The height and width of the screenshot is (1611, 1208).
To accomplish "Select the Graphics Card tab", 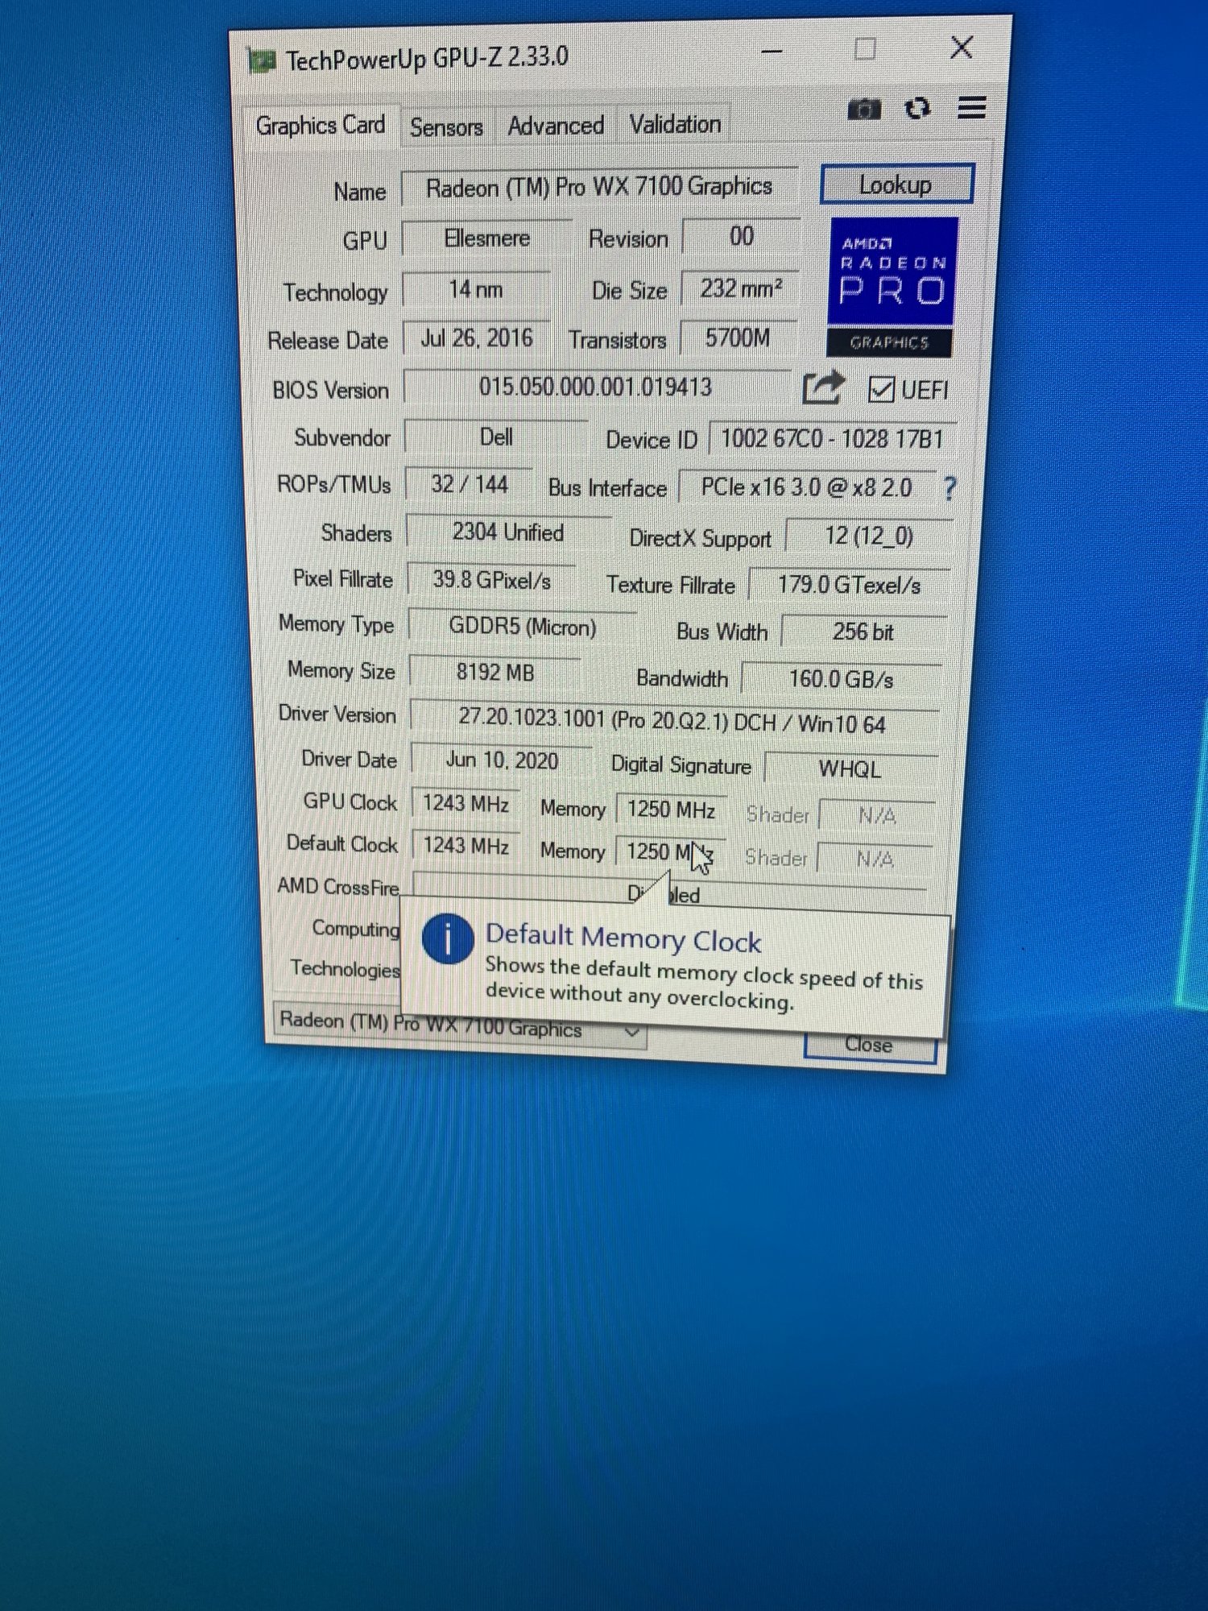I will pos(320,126).
